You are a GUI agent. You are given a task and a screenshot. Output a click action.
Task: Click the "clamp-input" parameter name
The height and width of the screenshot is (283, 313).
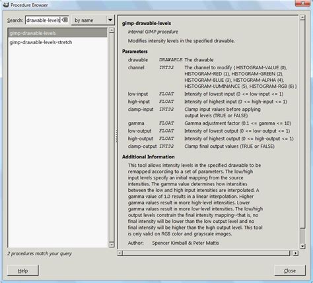point(141,110)
